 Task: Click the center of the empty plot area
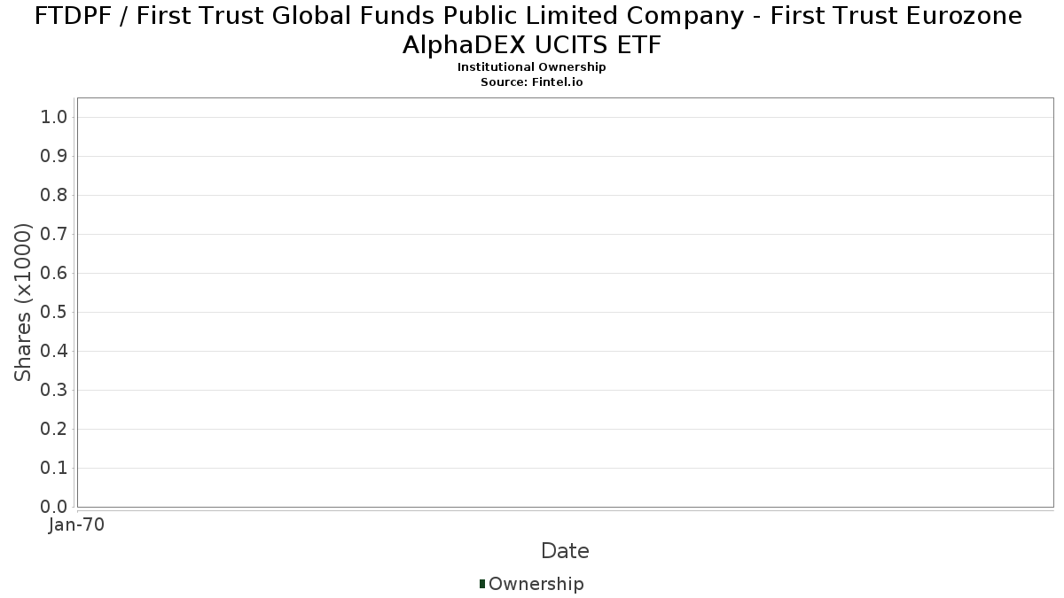click(565, 302)
